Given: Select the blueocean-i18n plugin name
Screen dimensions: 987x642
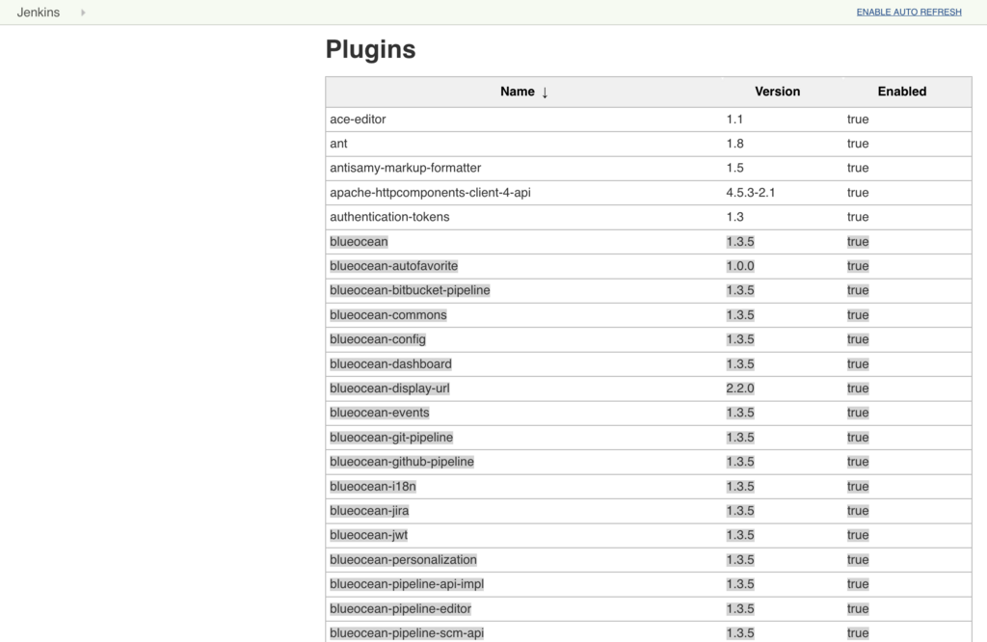Looking at the screenshot, I should coord(373,487).
